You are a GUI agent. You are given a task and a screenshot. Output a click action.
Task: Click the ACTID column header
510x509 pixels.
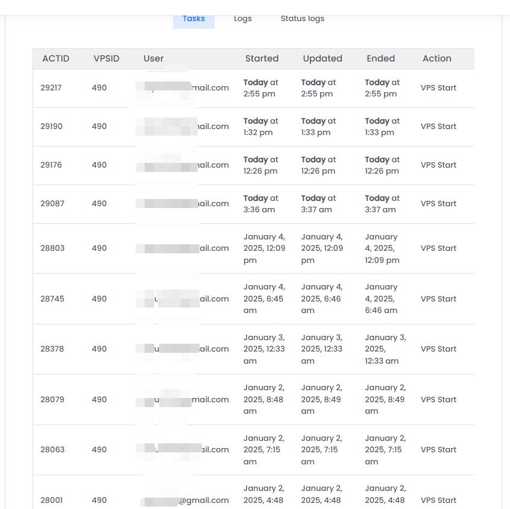tap(55, 58)
